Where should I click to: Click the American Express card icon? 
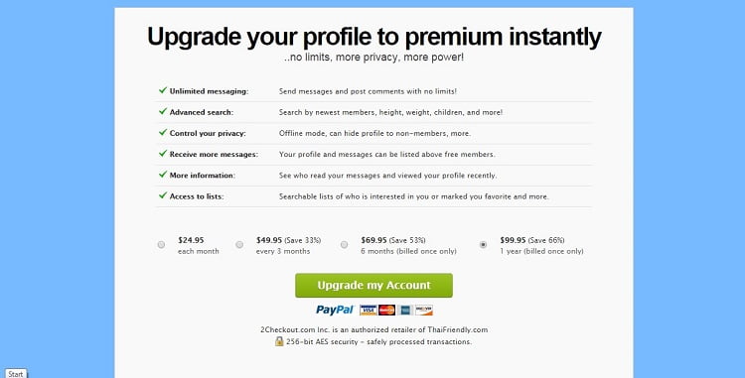tap(405, 311)
